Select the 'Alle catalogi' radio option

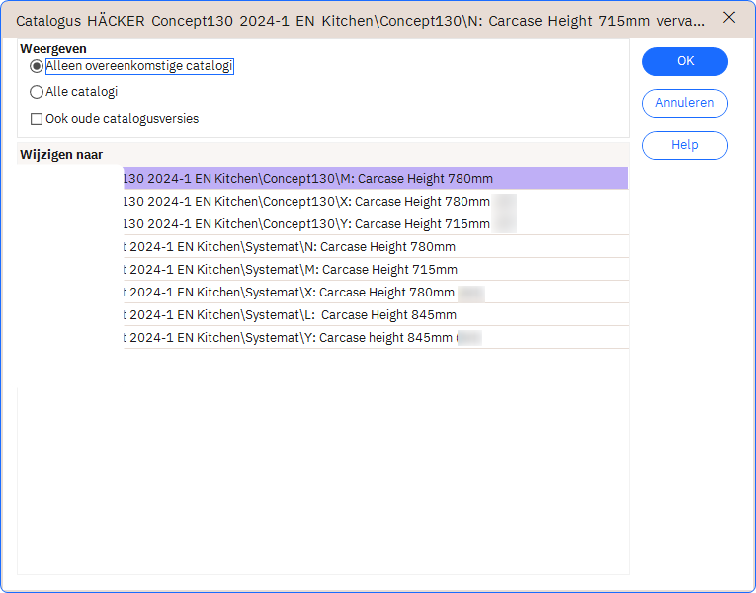tap(37, 92)
